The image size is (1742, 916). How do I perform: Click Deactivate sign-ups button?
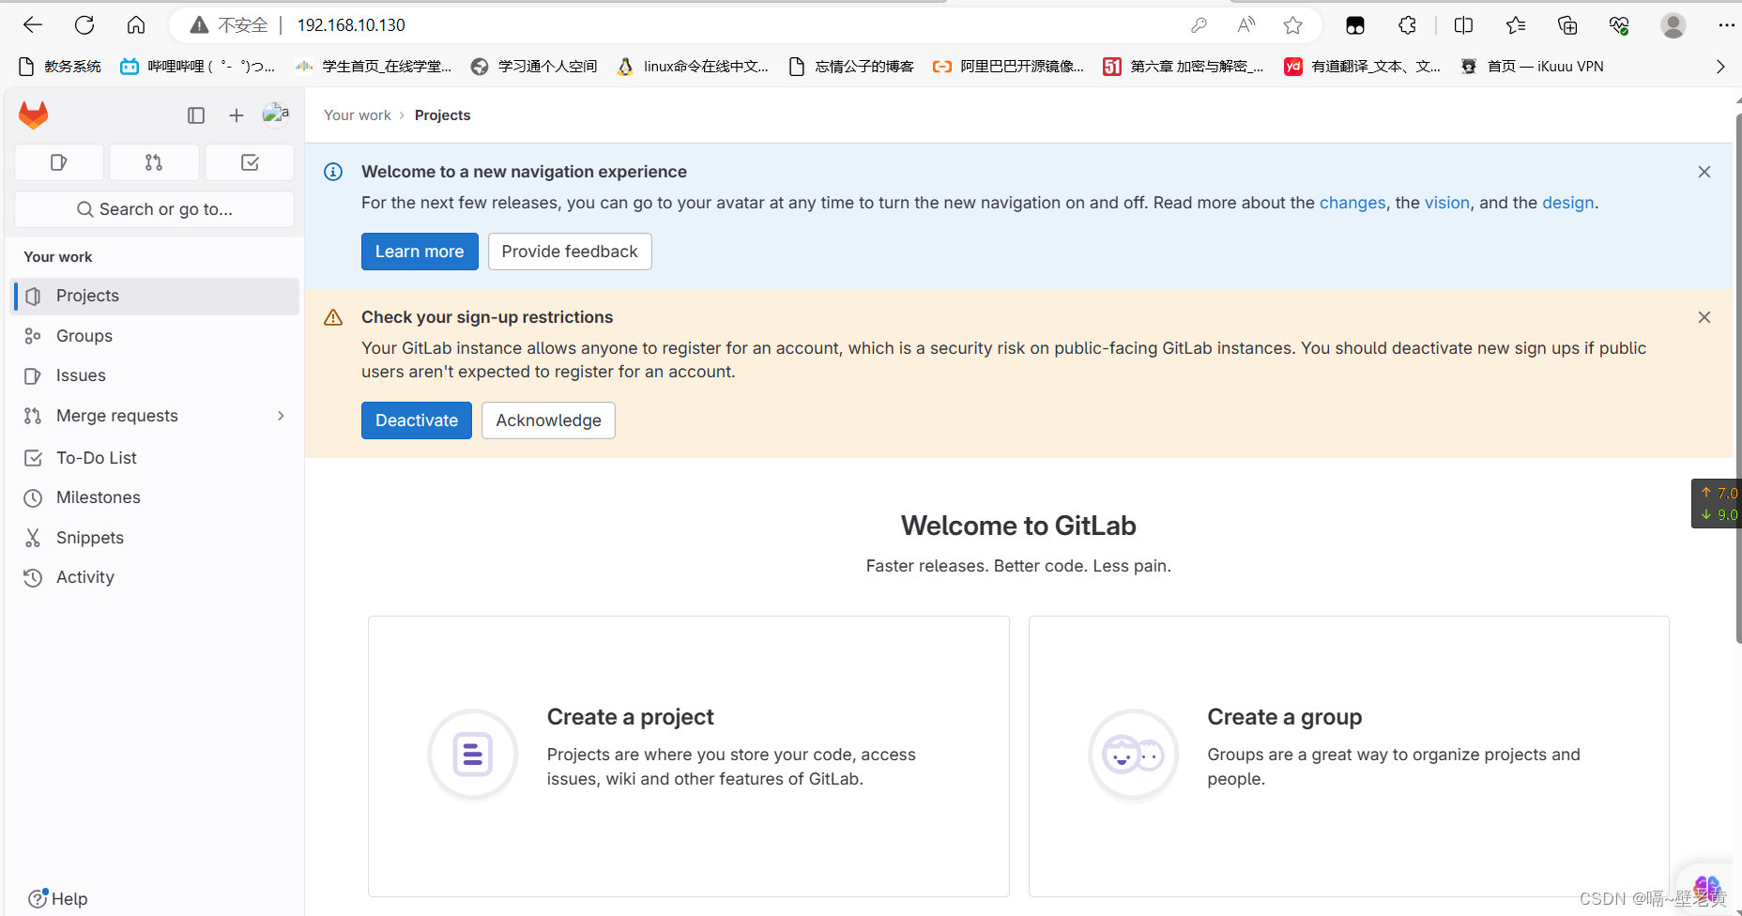(x=417, y=420)
